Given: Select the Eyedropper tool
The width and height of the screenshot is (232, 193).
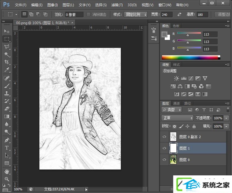Looking at the screenshot, I should click(x=7, y=69).
